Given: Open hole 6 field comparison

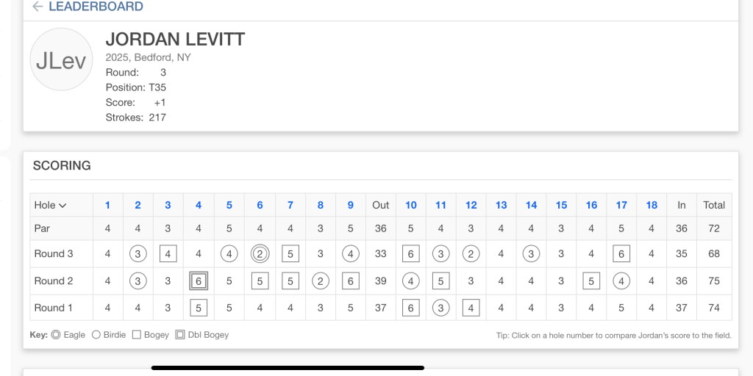Looking at the screenshot, I should (260, 206).
